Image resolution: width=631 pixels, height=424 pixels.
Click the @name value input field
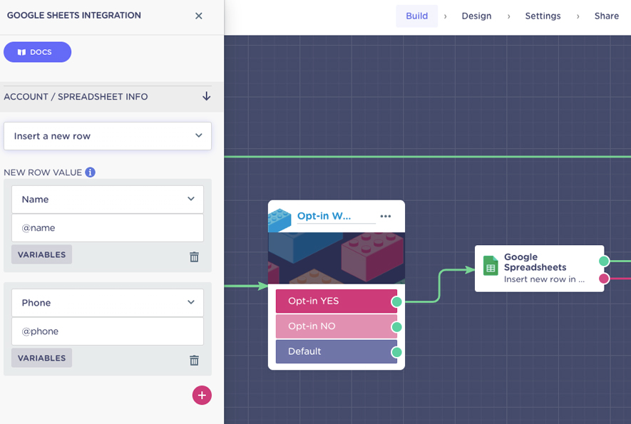tap(108, 228)
